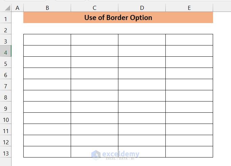Viewport: 231px width, 166px height.
Task: Select column D header
Action: [x=142, y=8]
